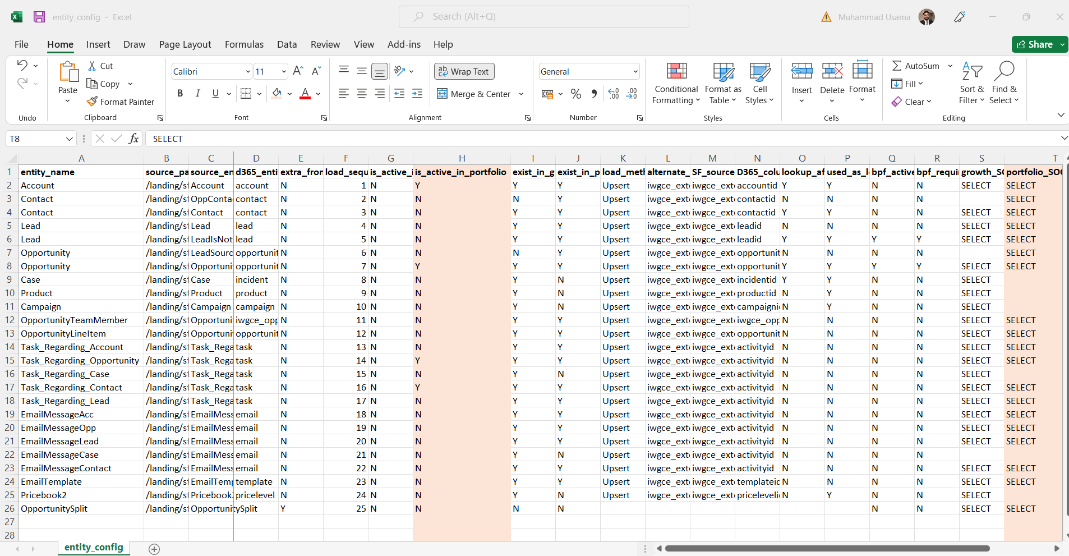Open the Page Layout ribbon tab
The image size is (1069, 556).
click(185, 44)
